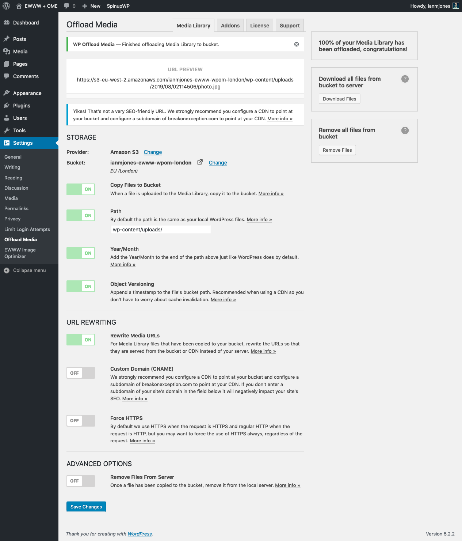This screenshot has height=541, width=462.
Task: Open More info for Object Versioning
Action: [224, 300]
